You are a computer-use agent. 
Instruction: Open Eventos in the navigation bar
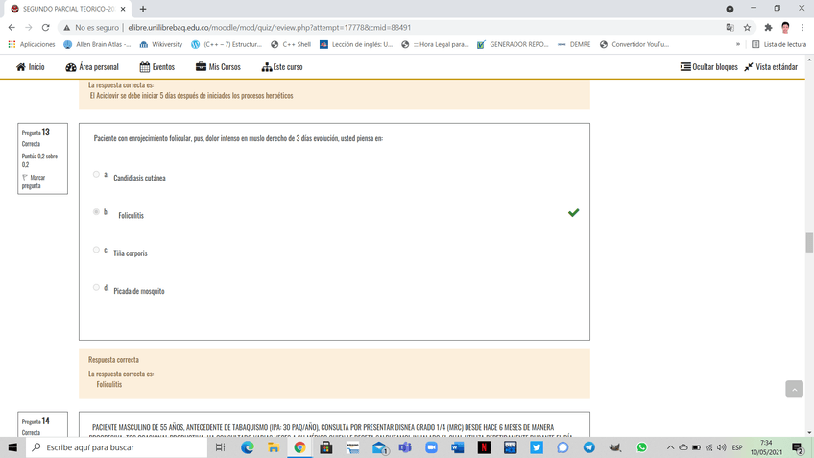coord(157,67)
